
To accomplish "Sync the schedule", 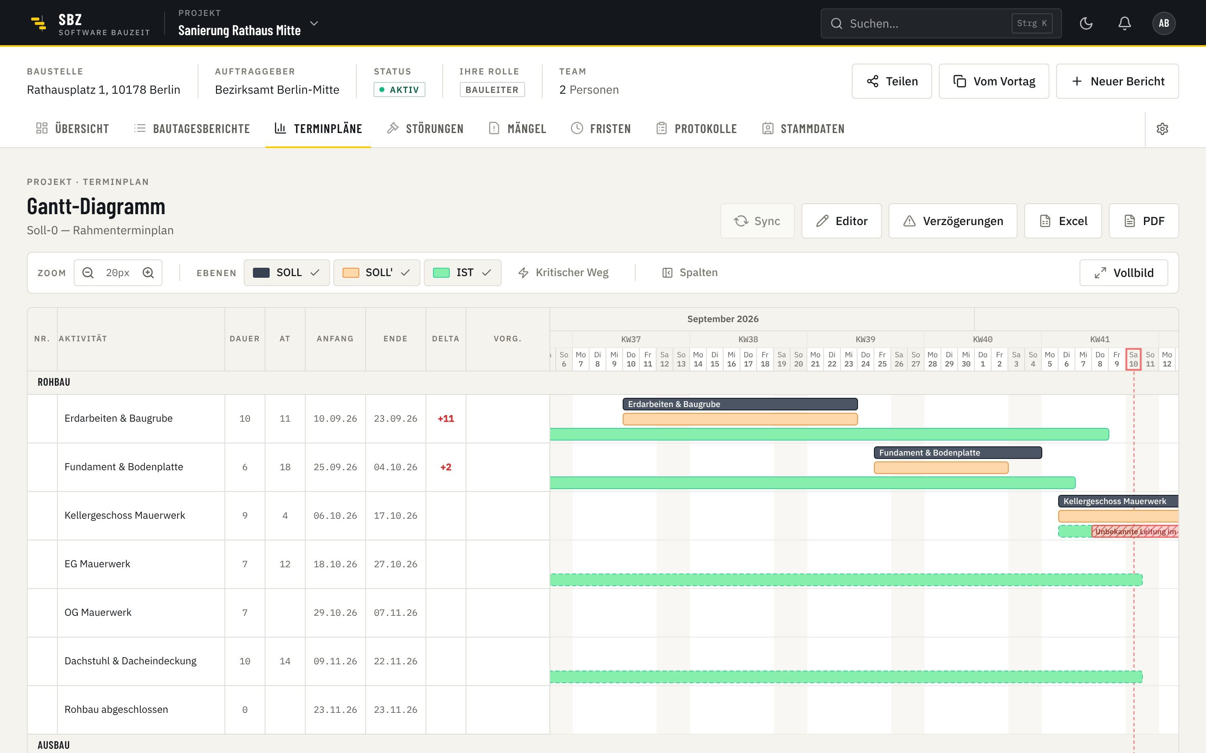I will coord(757,220).
